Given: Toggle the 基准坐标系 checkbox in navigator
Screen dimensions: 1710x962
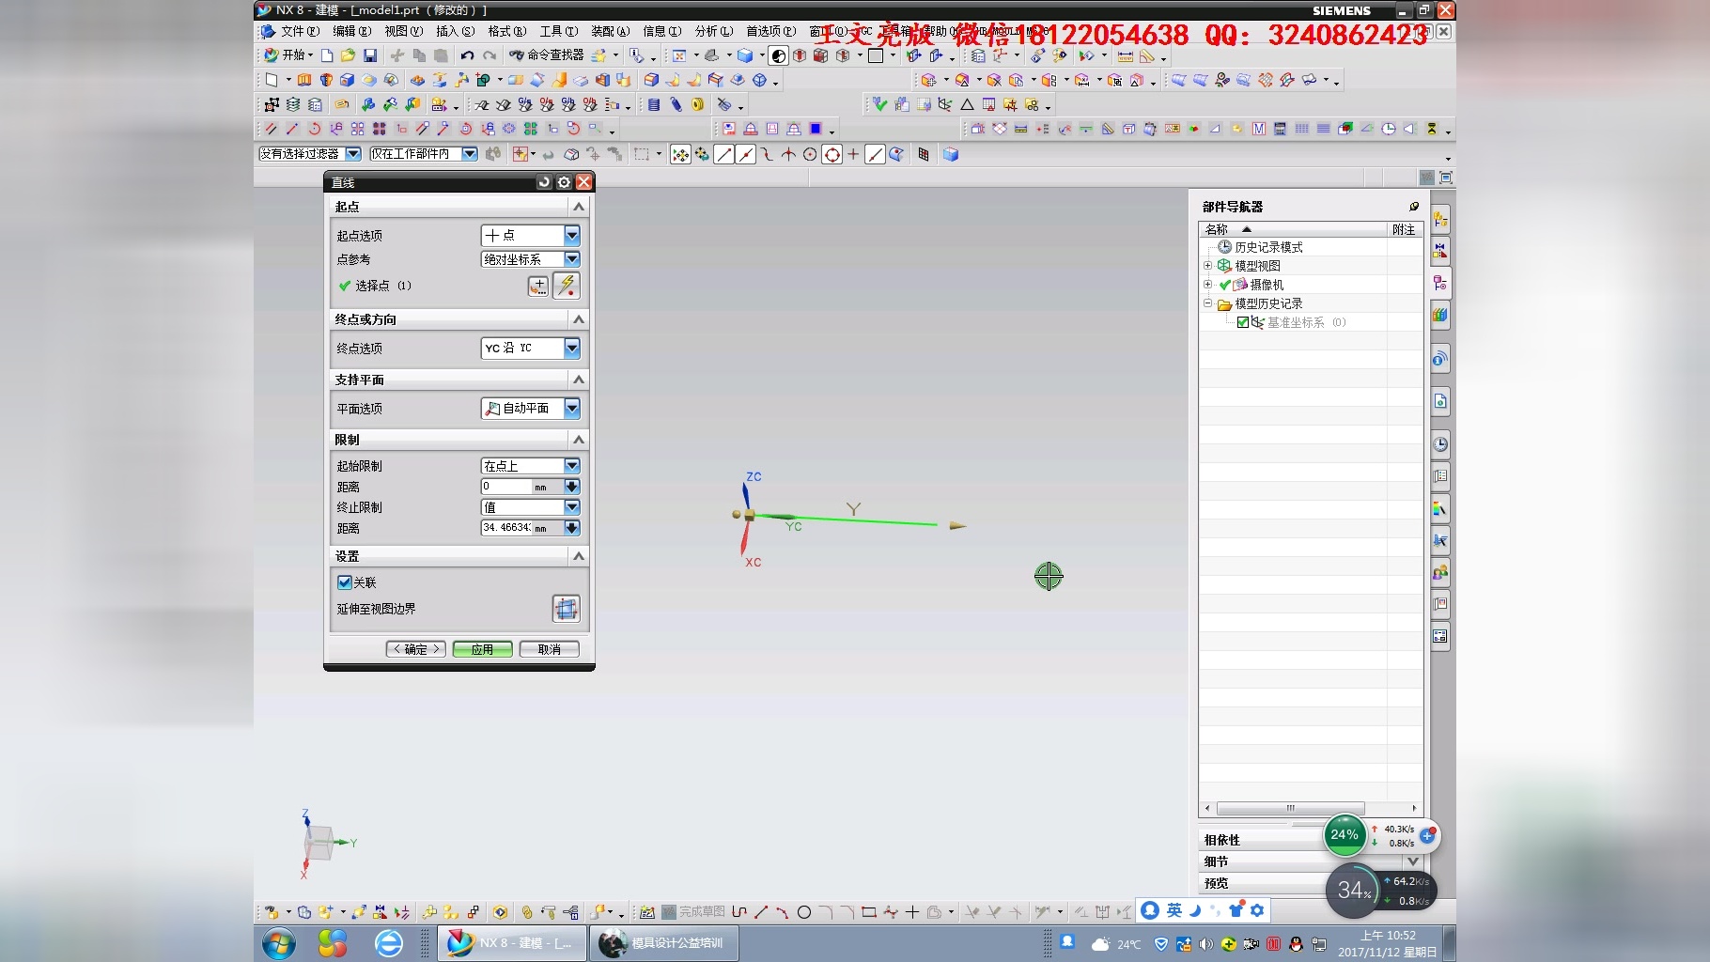Looking at the screenshot, I should click(x=1243, y=322).
